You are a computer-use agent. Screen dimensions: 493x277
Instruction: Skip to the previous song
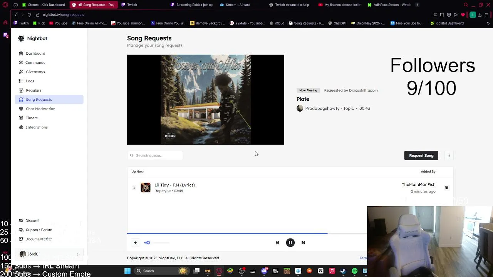(x=277, y=243)
